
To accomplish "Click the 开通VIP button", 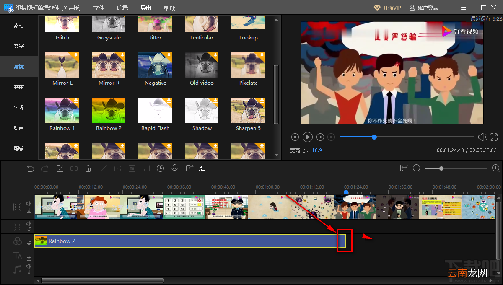I will tap(387, 8).
